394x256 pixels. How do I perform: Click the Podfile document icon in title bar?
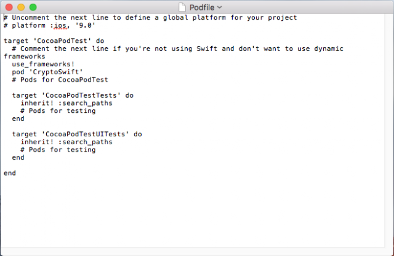click(182, 7)
